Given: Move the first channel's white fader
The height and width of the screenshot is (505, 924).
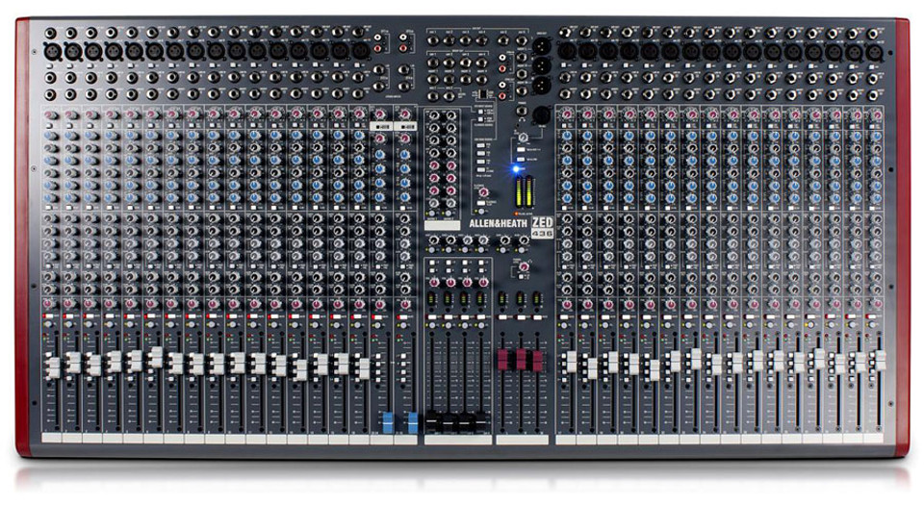Looking at the screenshot, I should pyautogui.click(x=52, y=367).
